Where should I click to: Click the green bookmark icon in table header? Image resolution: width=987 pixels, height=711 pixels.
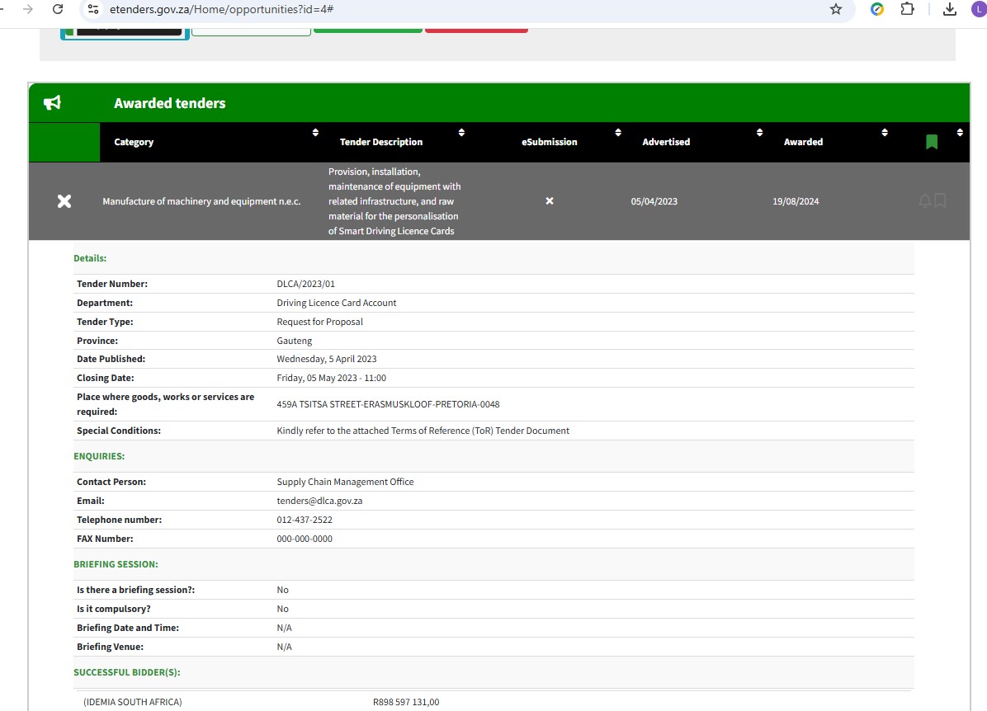tap(932, 142)
